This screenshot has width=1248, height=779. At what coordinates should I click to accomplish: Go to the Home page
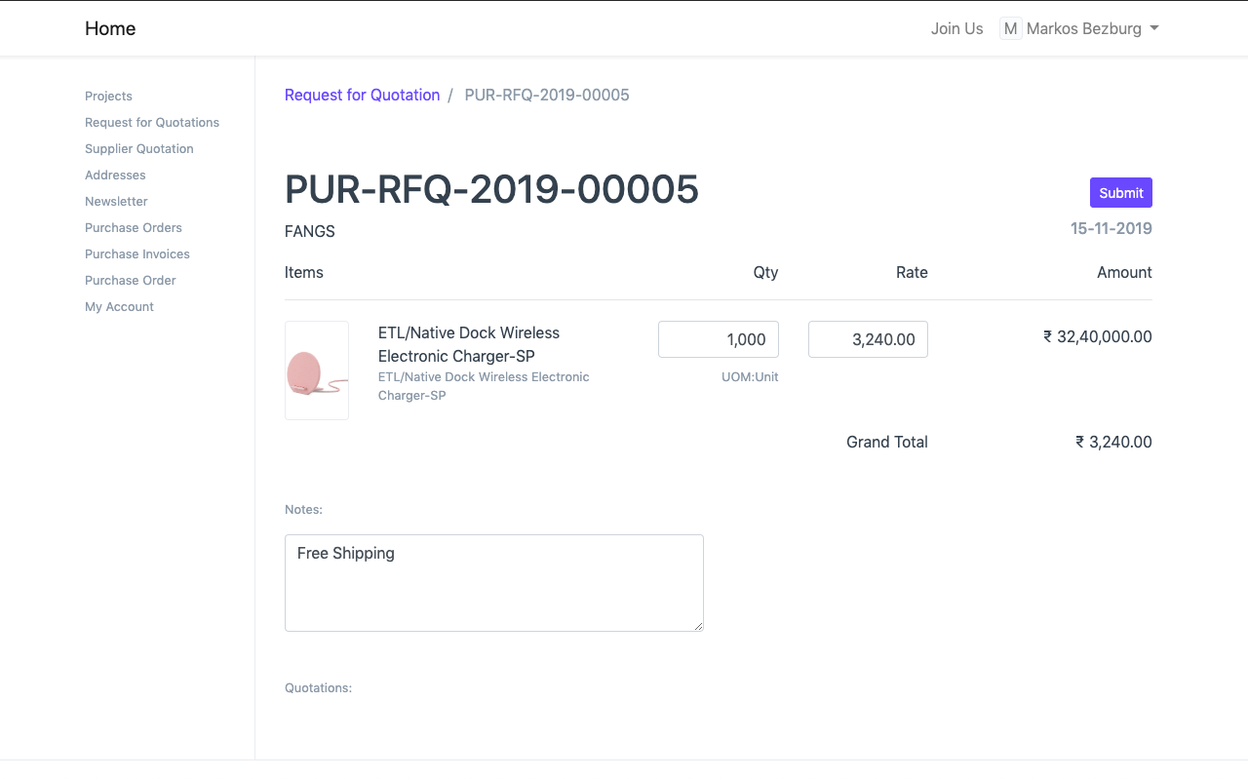tap(110, 28)
